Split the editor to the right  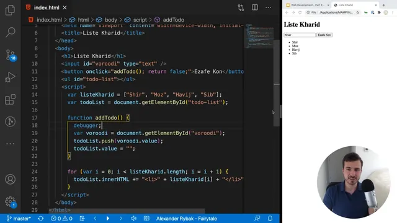coord(255,7)
